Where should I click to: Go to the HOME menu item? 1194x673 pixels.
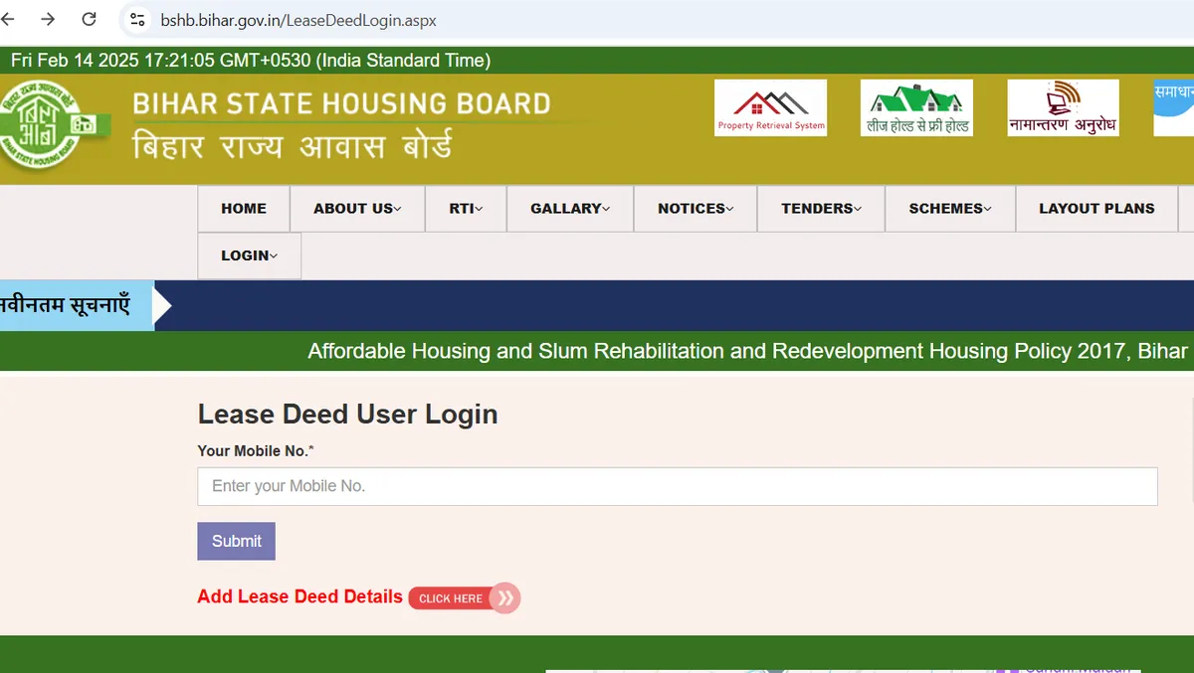(x=244, y=209)
